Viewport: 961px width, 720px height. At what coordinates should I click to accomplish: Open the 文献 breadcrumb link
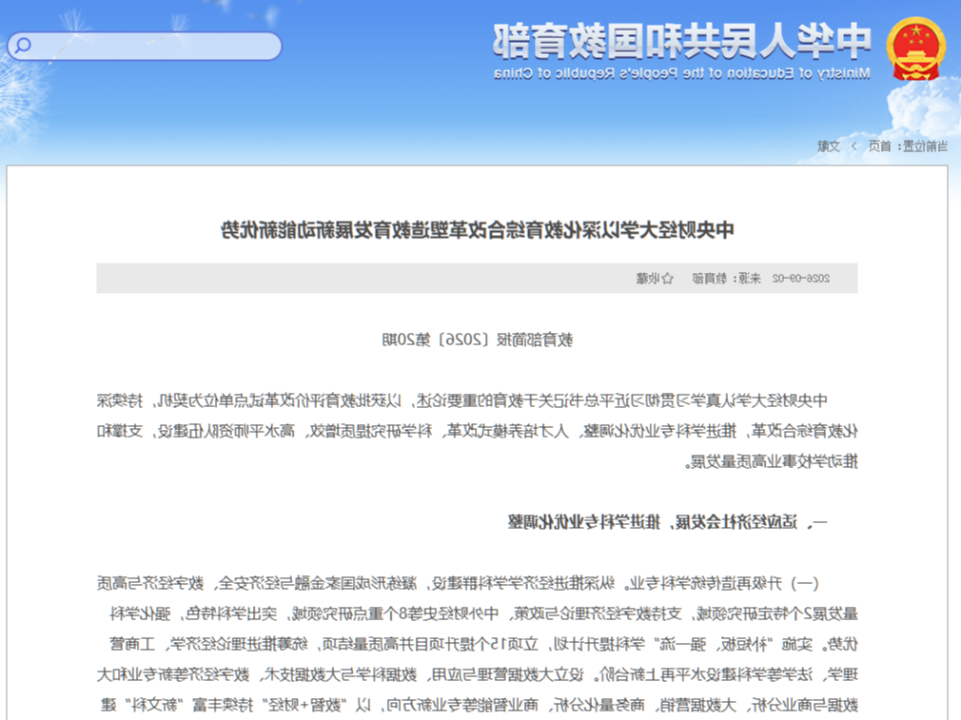828,146
